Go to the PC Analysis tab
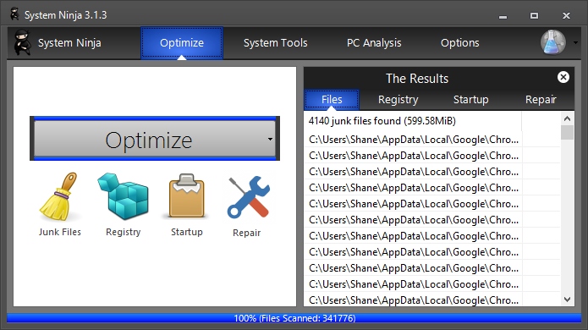This screenshot has width=588, height=330. pyautogui.click(x=374, y=43)
